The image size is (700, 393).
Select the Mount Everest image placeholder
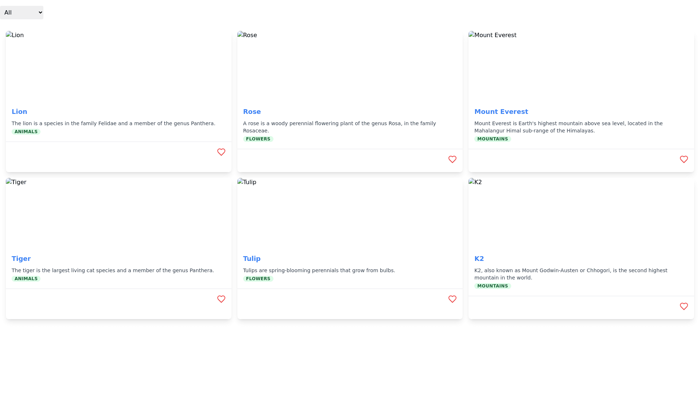click(581, 66)
